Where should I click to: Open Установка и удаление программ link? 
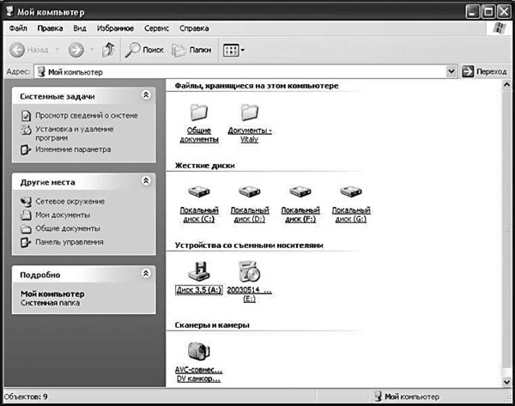tap(75, 133)
